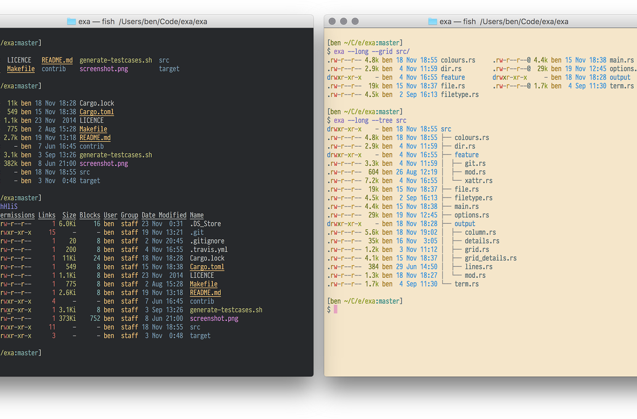
Task: Click column.rs under the output folder
Action: pyautogui.click(x=480, y=233)
